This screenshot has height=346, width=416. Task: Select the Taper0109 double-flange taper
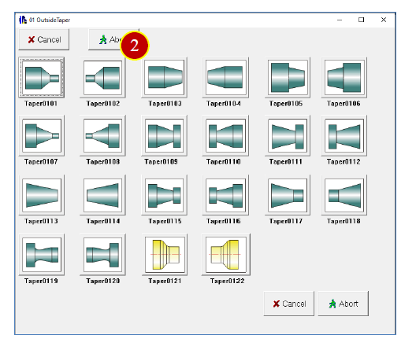pyautogui.click(x=165, y=135)
